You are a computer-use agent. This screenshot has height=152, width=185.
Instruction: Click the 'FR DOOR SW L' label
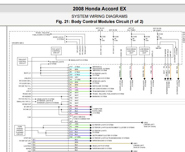25,83
